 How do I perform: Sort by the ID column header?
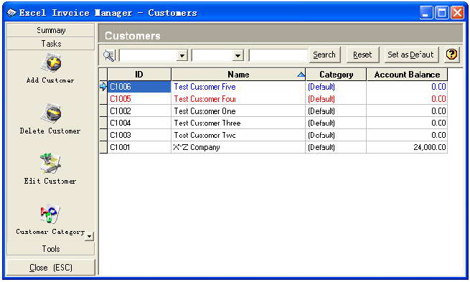[139, 75]
